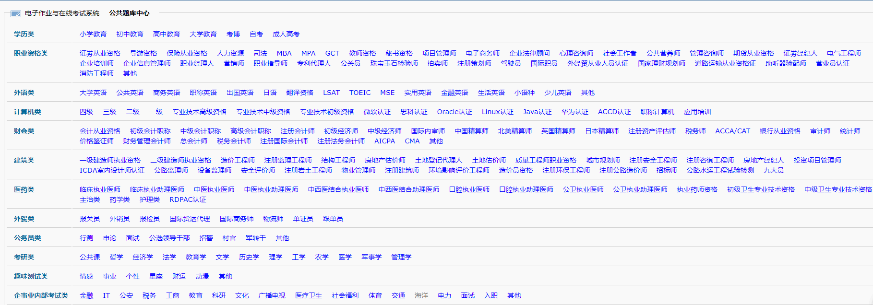
Task: Click 公选领导干部 link
Action: (x=169, y=238)
